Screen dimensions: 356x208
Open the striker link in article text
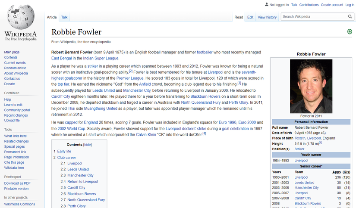(93, 66)
